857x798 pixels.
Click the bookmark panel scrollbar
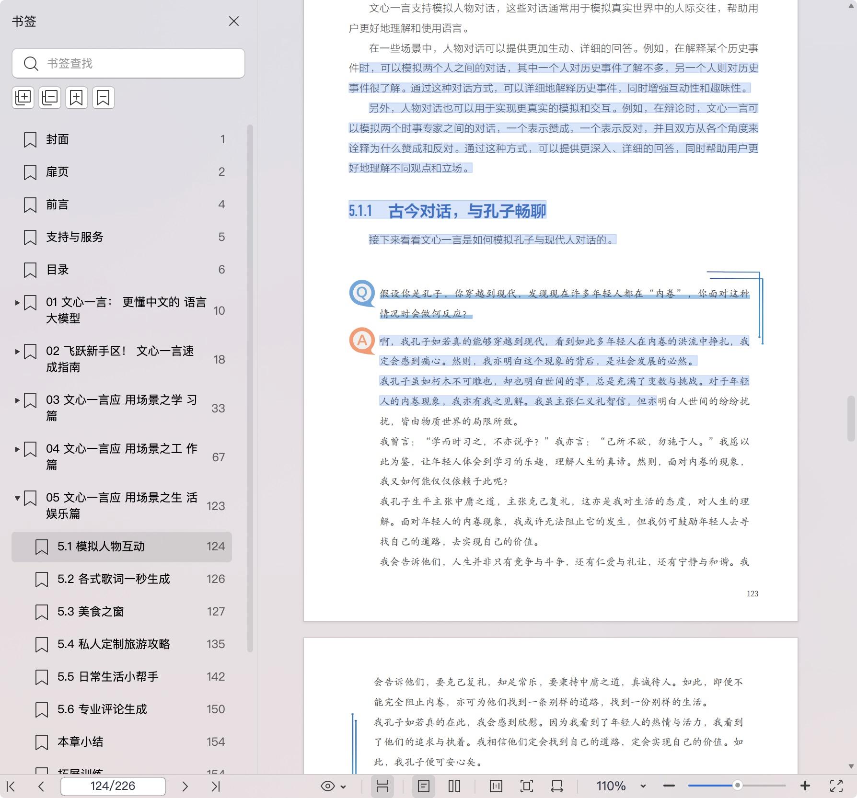tap(250, 388)
